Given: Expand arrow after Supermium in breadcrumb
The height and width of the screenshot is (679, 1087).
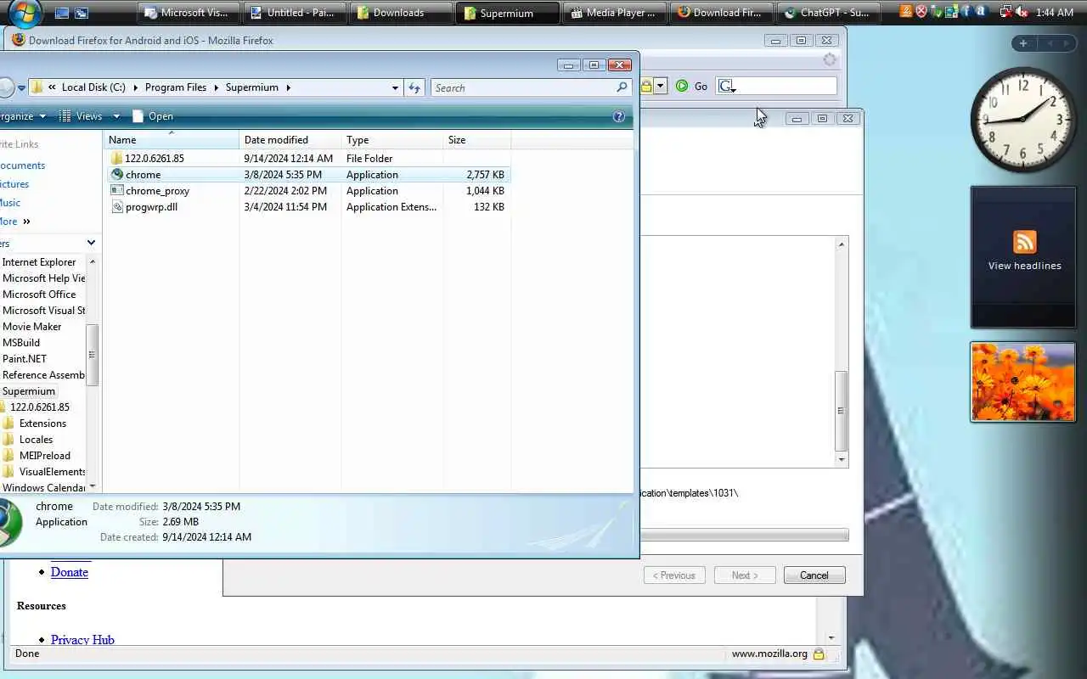Looking at the screenshot, I should tap(289, 87).
